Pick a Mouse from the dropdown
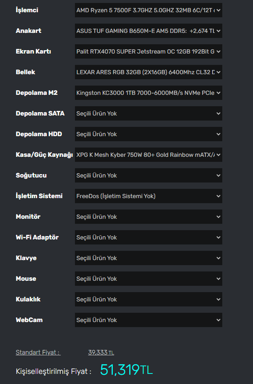253x384 pixels. click(148, 279)
